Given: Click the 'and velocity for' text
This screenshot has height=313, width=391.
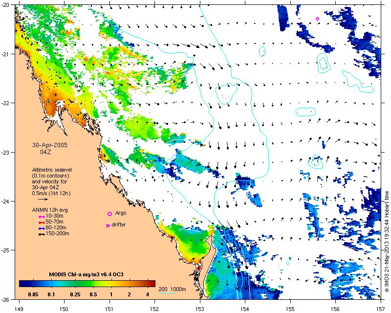Looking at the screenshot, I should pos(49,182).
